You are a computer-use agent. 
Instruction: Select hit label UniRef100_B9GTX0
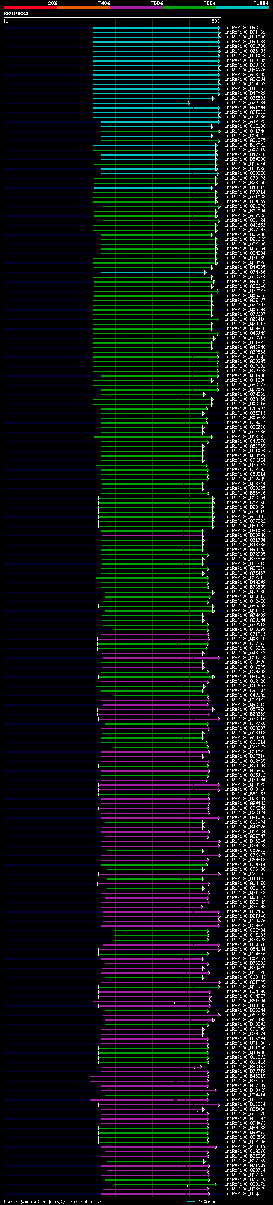point(244,41)
